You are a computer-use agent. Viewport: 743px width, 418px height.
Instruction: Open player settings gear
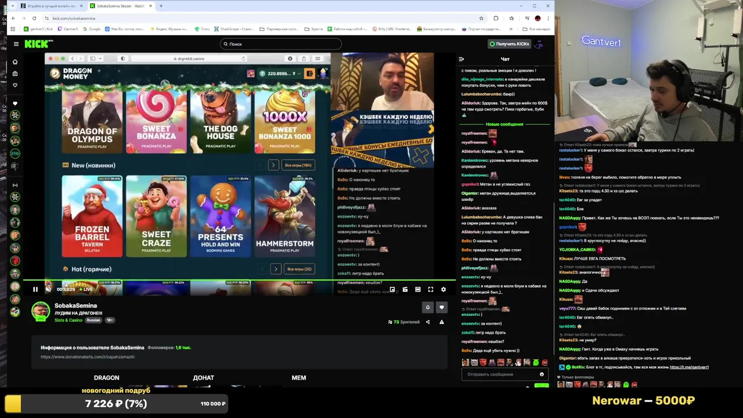click(x=443, y=289)
